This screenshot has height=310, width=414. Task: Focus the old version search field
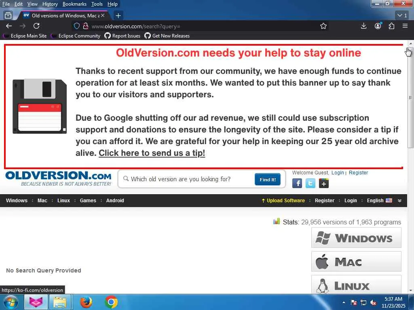[189, 179]
